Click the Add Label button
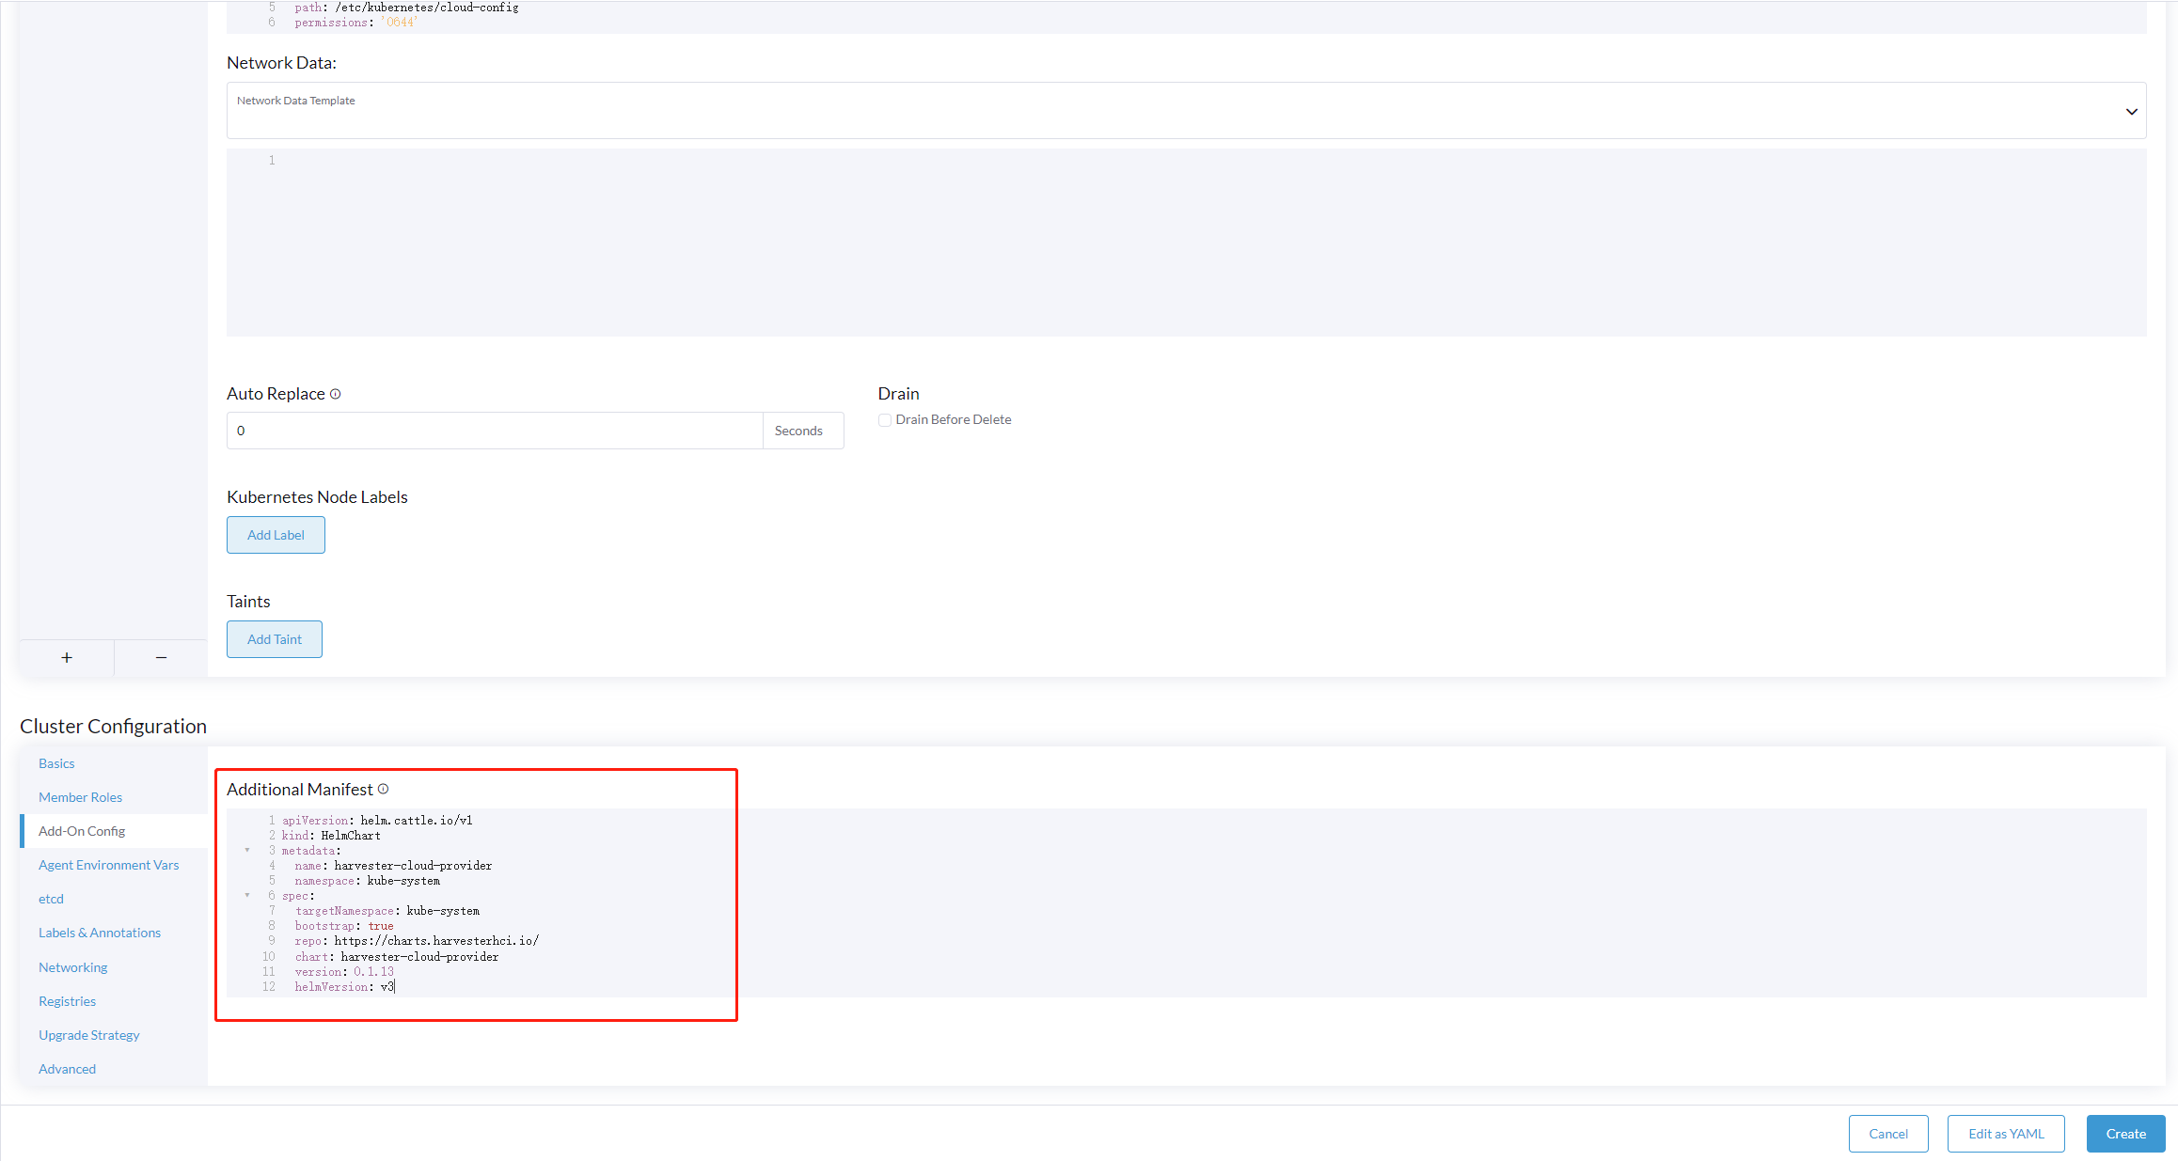Screen dimensions: 2178x1161 [275, 534]
